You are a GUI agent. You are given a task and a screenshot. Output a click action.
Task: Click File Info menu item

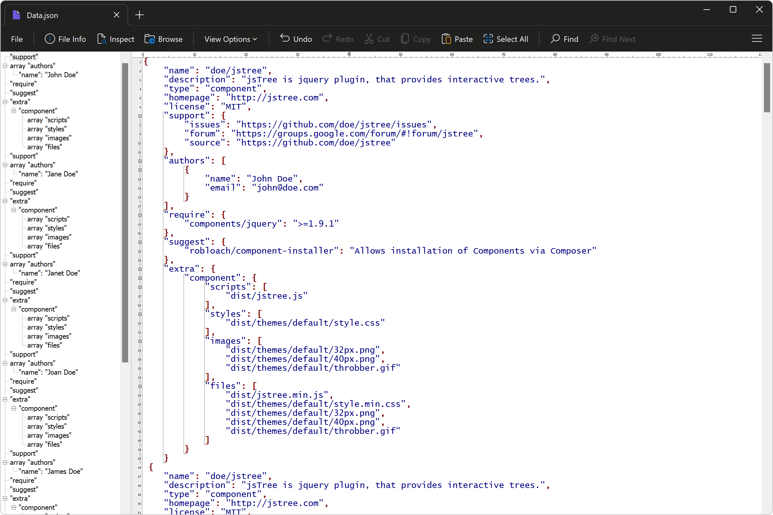[x=64, y=39]
